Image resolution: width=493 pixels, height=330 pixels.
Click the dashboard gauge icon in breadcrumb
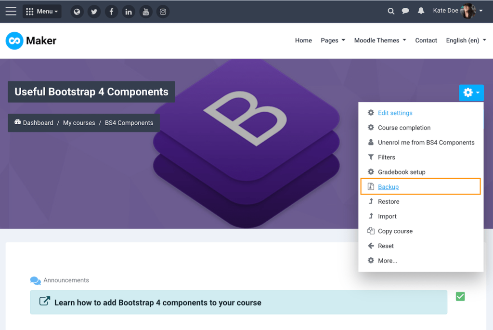[x=18, y=122]
